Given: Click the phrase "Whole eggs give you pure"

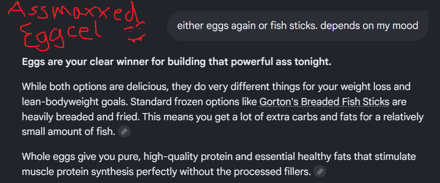Looking at the screenshot, I should tap(81, 156).
